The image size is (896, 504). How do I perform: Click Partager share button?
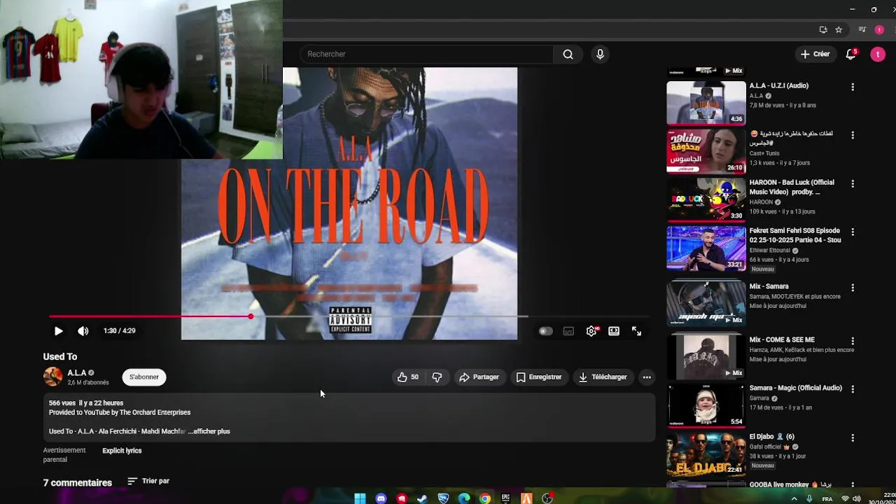click(x=479, y=377)
